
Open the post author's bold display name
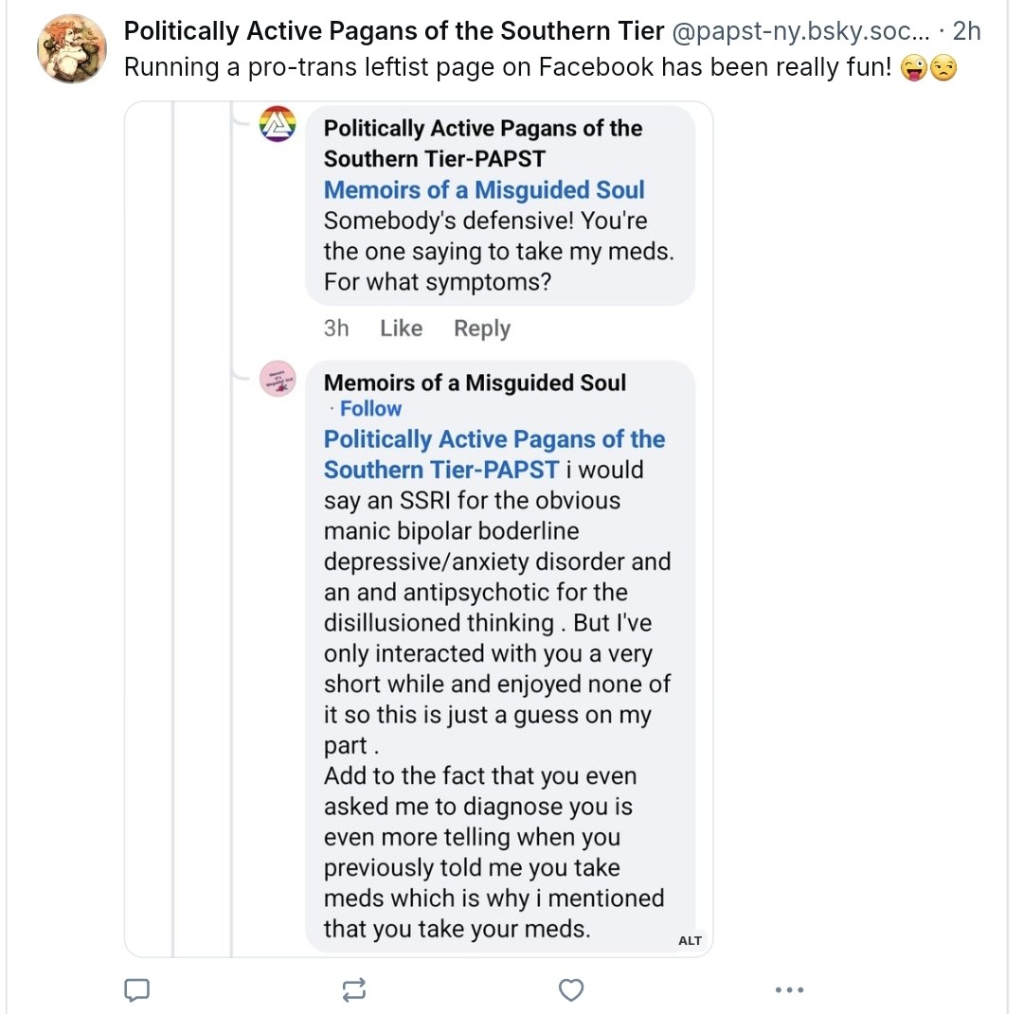pos(394,31)
